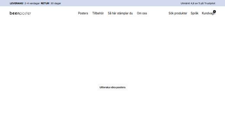
Task: Open the Kundvagn shopping cart
Action: click(208, 13)
